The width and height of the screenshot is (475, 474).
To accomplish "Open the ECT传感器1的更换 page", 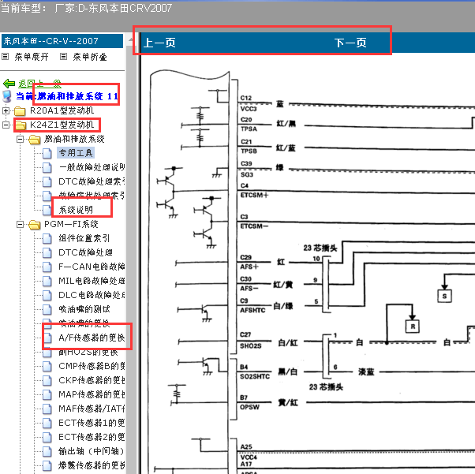I will (x=92, y=423).
